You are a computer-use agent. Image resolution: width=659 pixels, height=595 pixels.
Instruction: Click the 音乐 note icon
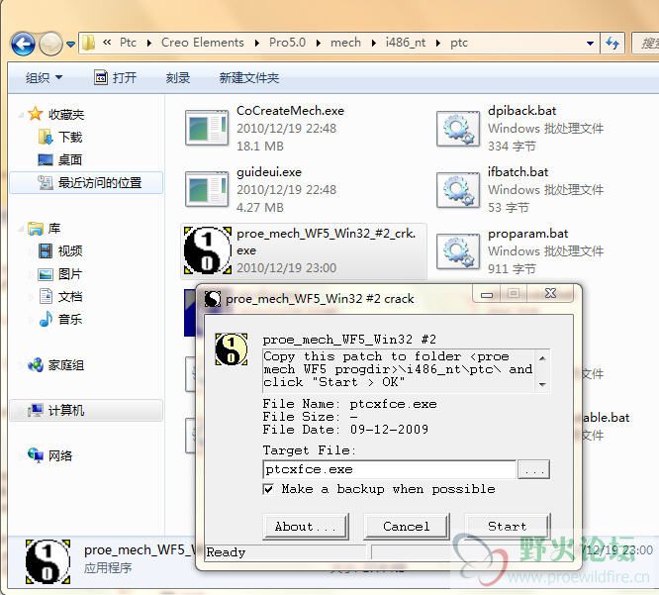pyautogui.click(x=46, y=319)
